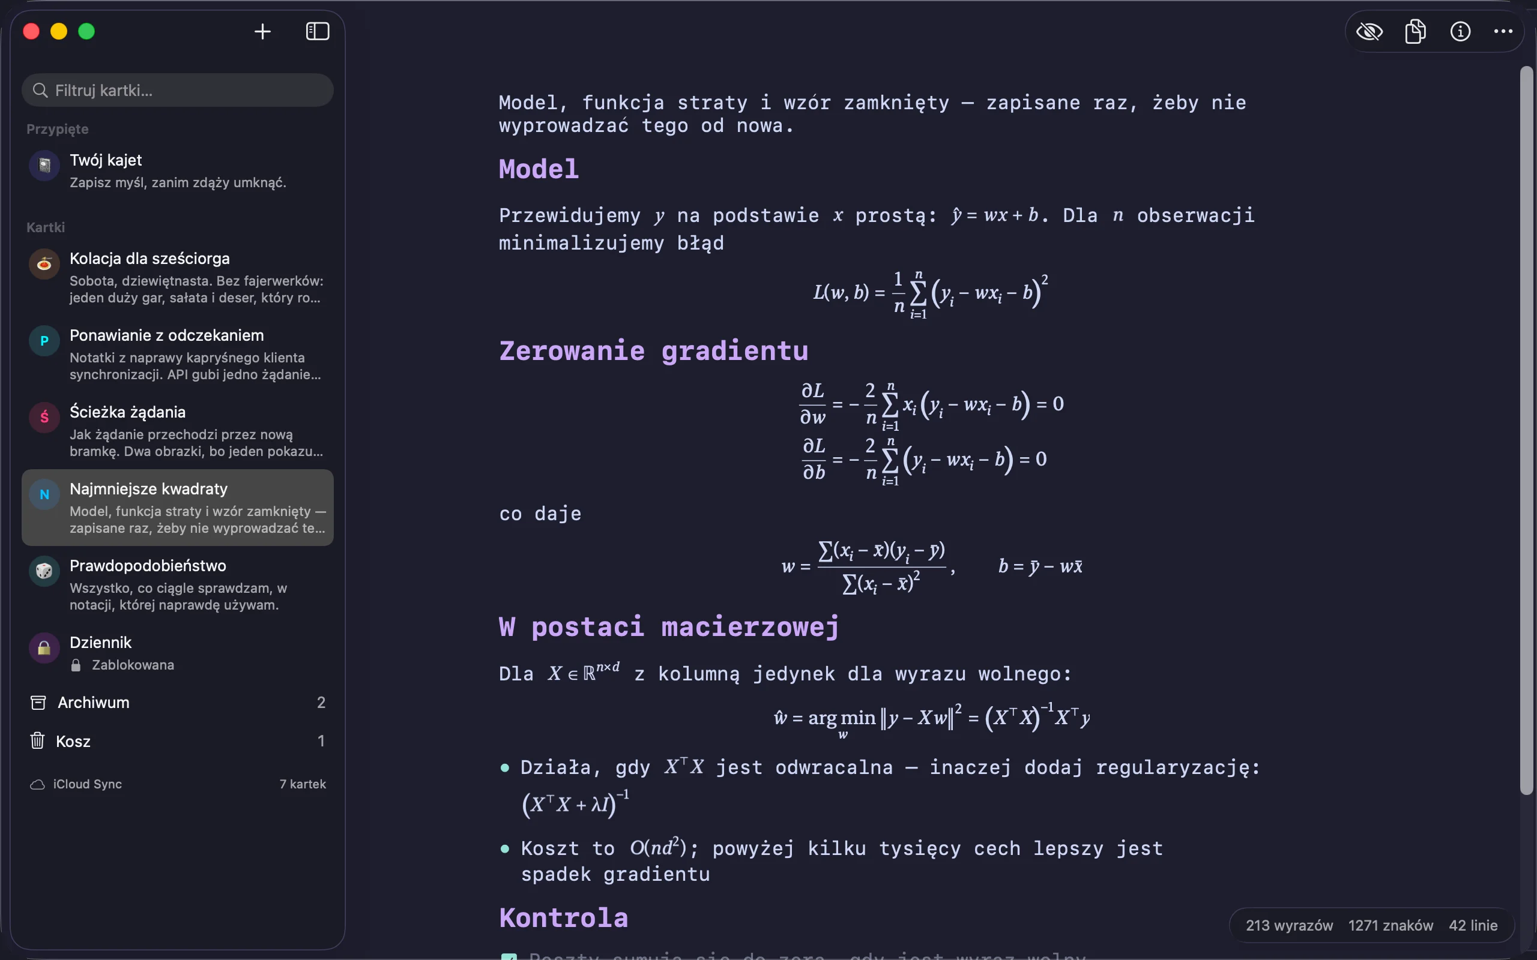Click the 213 wyrazów word count

pos(1289,926)
